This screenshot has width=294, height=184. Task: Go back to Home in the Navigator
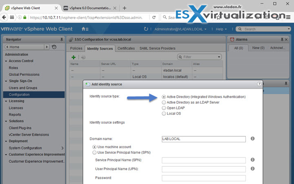pyautogui.click(x=24, y=47)
